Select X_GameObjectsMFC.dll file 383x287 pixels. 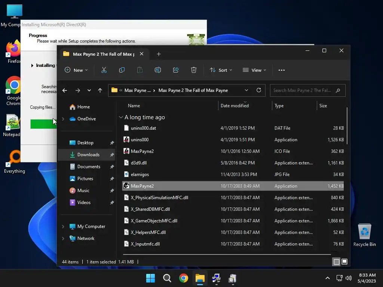233,221
